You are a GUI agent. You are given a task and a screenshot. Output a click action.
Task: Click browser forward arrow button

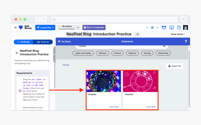click(x=44, y=19)
